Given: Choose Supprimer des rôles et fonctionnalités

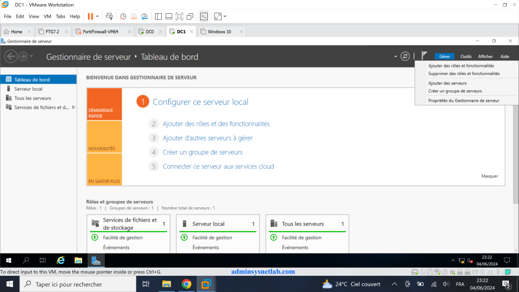Looking at the screenshot, I should pyautogui.click(x=464, y=74).
